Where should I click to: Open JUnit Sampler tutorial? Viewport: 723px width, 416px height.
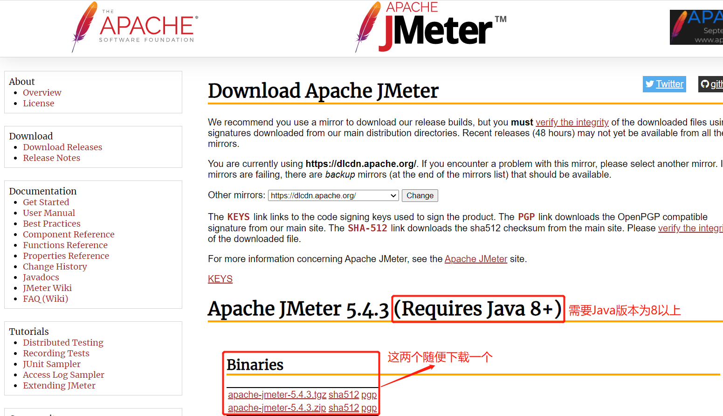pyautogui.click(x=52, y=364)
